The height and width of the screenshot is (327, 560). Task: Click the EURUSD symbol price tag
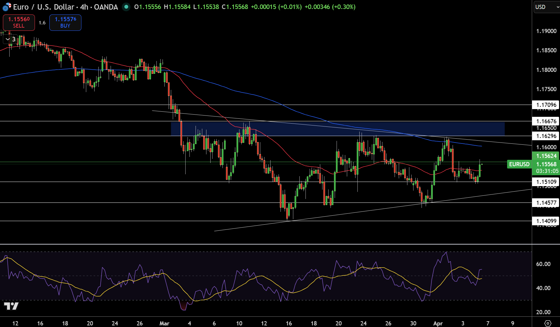click(519, 164)
